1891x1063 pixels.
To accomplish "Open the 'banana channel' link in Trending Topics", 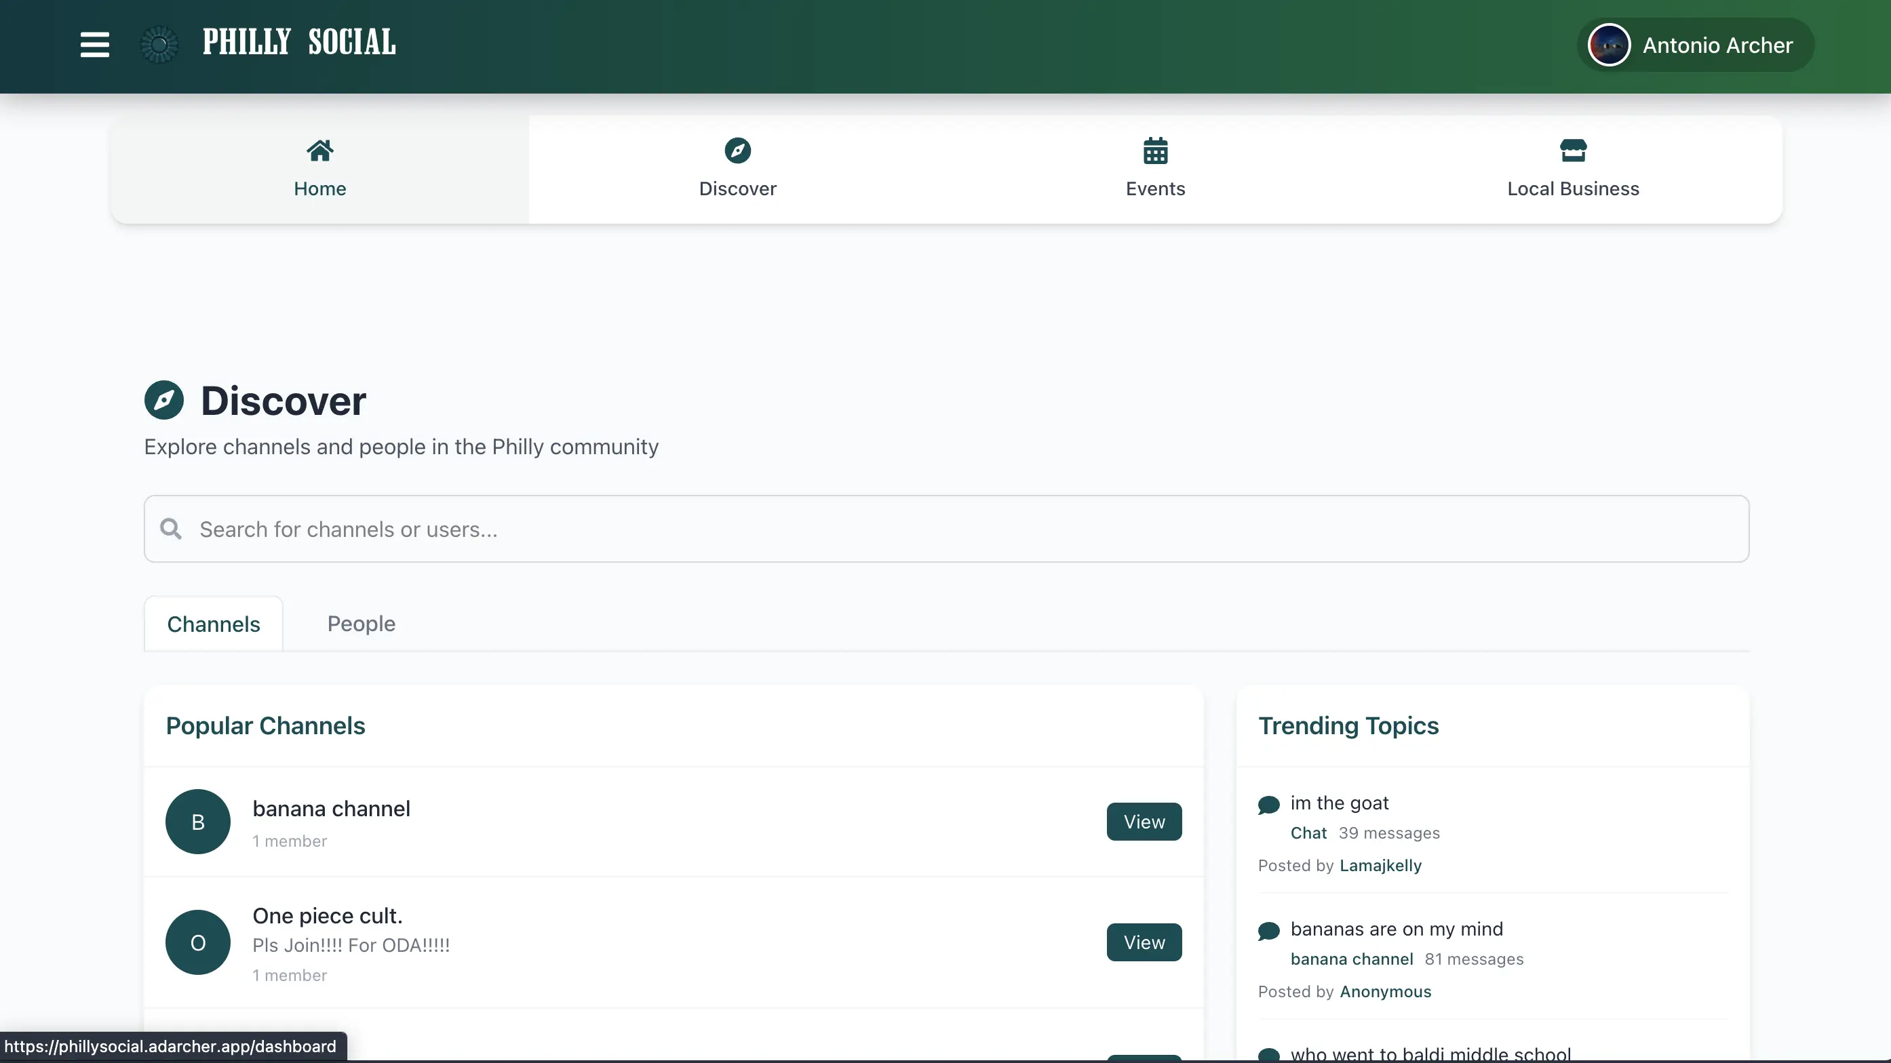I will click(x=1352, y=959).
